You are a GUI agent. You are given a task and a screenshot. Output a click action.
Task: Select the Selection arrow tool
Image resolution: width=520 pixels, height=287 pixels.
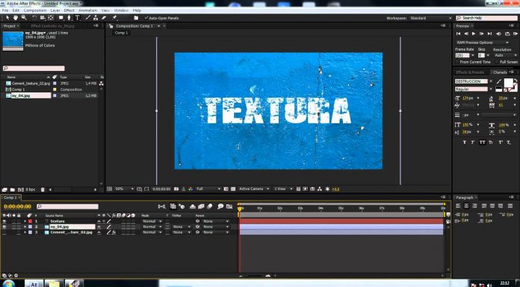point(7,18)
